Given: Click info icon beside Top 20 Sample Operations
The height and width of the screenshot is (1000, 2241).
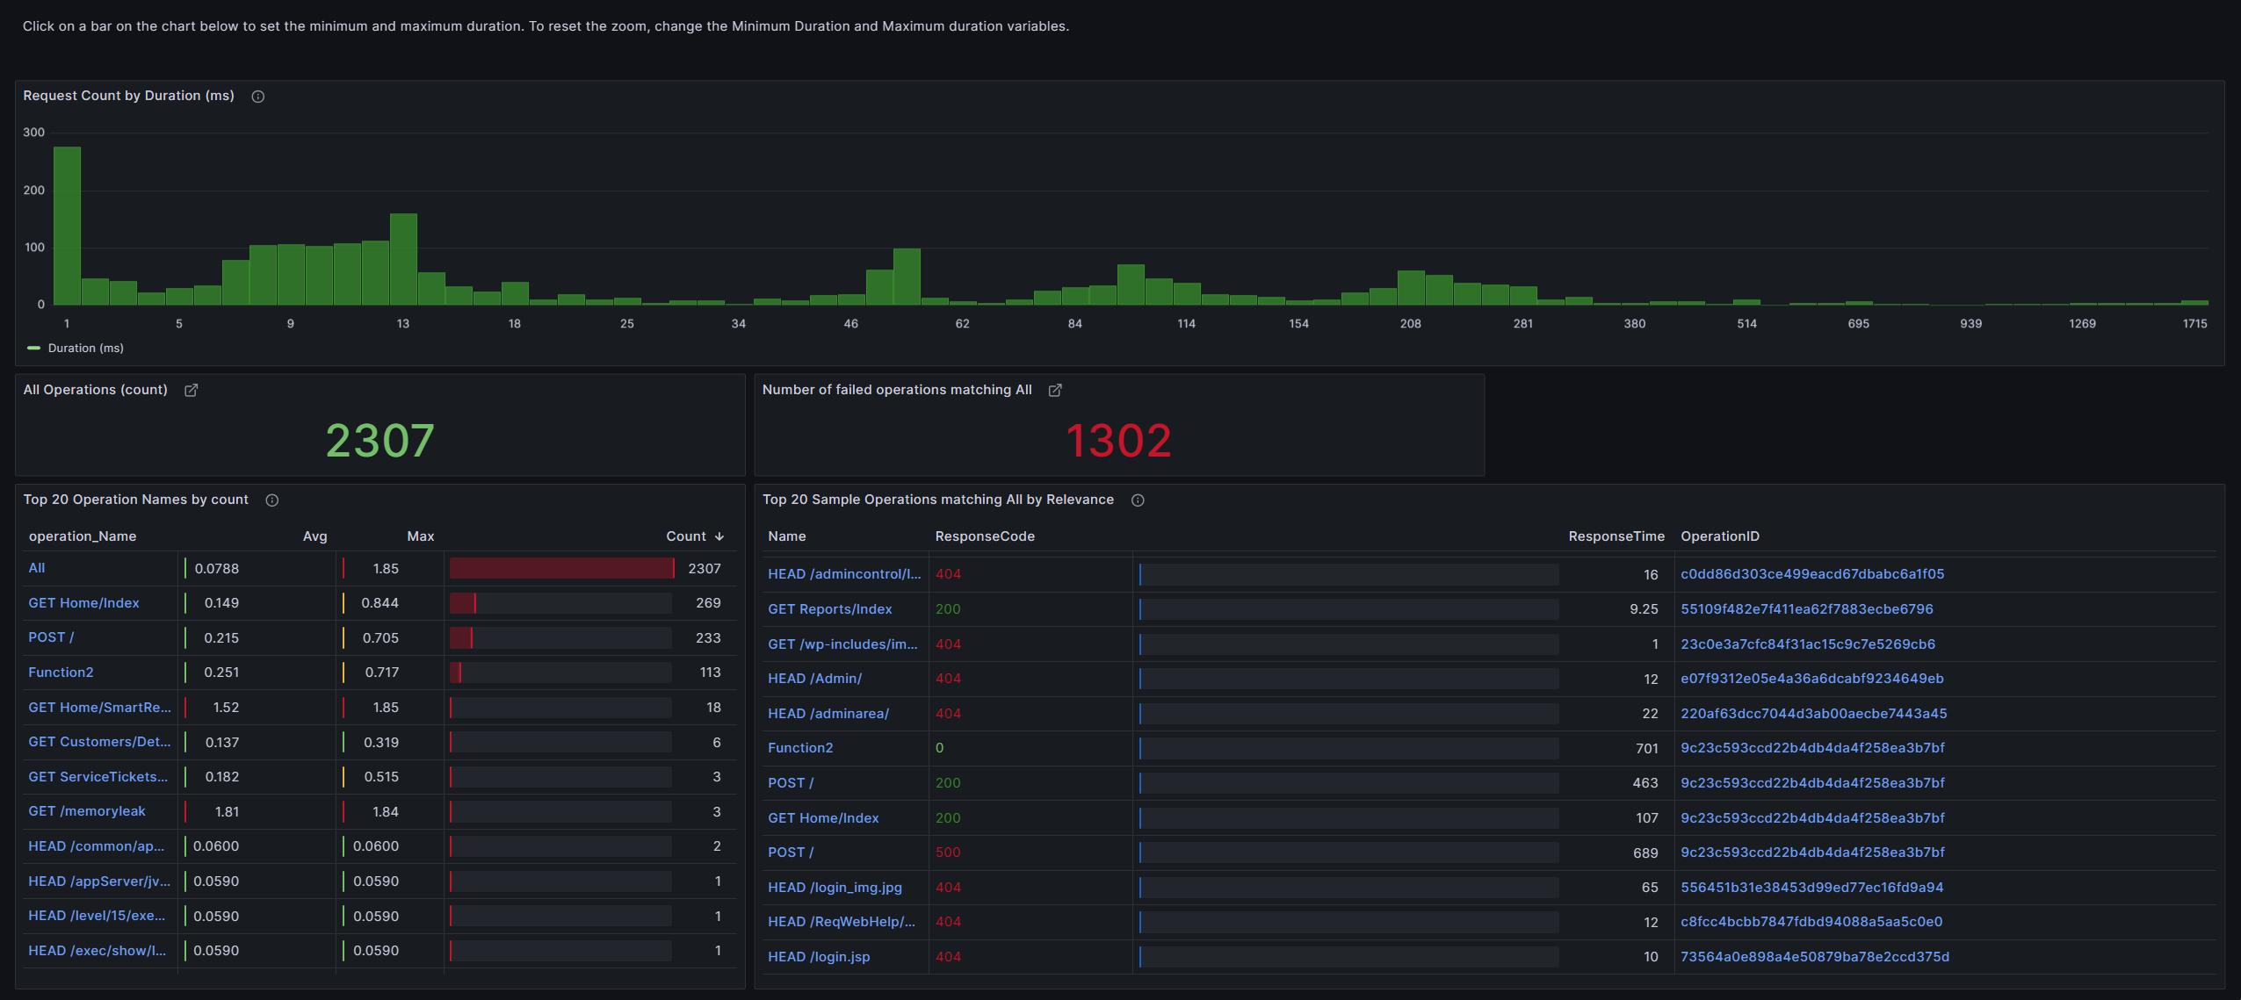Looking at the screenshot, I should pyautogui.click(x=1138, y=500).
